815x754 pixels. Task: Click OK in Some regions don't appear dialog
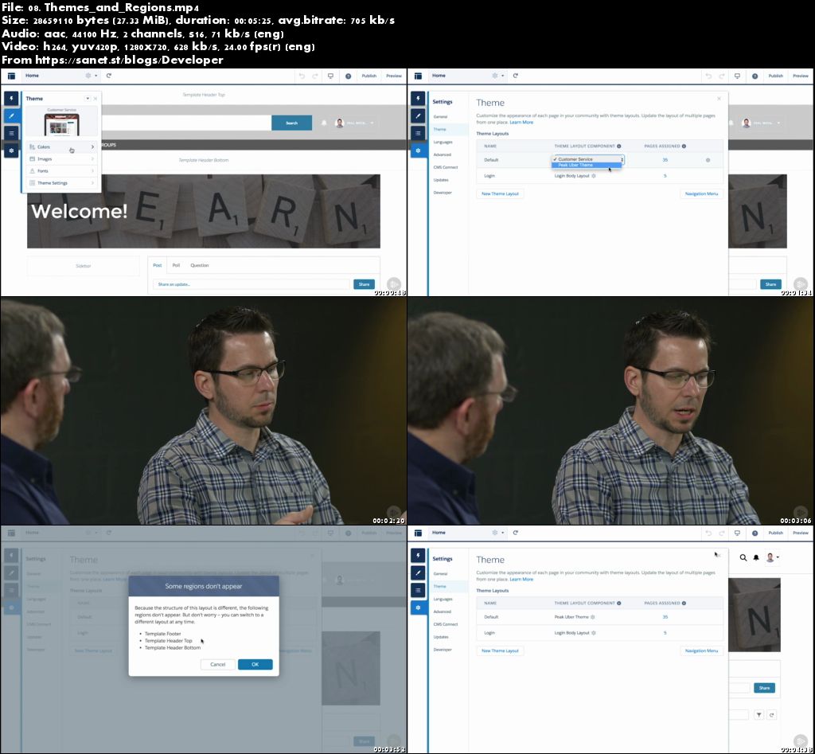tap(255, 664)
